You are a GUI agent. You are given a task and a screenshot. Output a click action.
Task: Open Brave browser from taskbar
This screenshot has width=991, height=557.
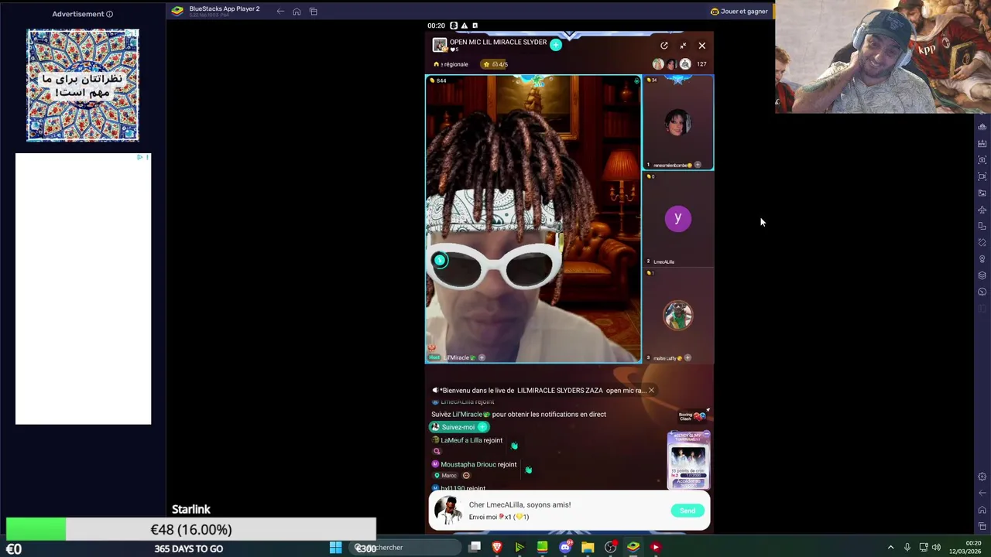(x=497, y=548)
